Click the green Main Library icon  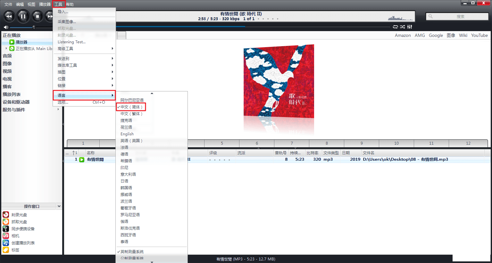[x=12, y=48]
